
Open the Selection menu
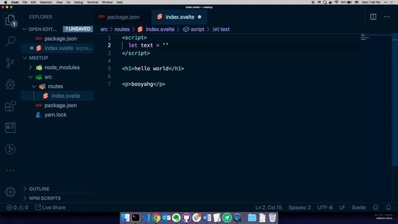coord(46,2)
